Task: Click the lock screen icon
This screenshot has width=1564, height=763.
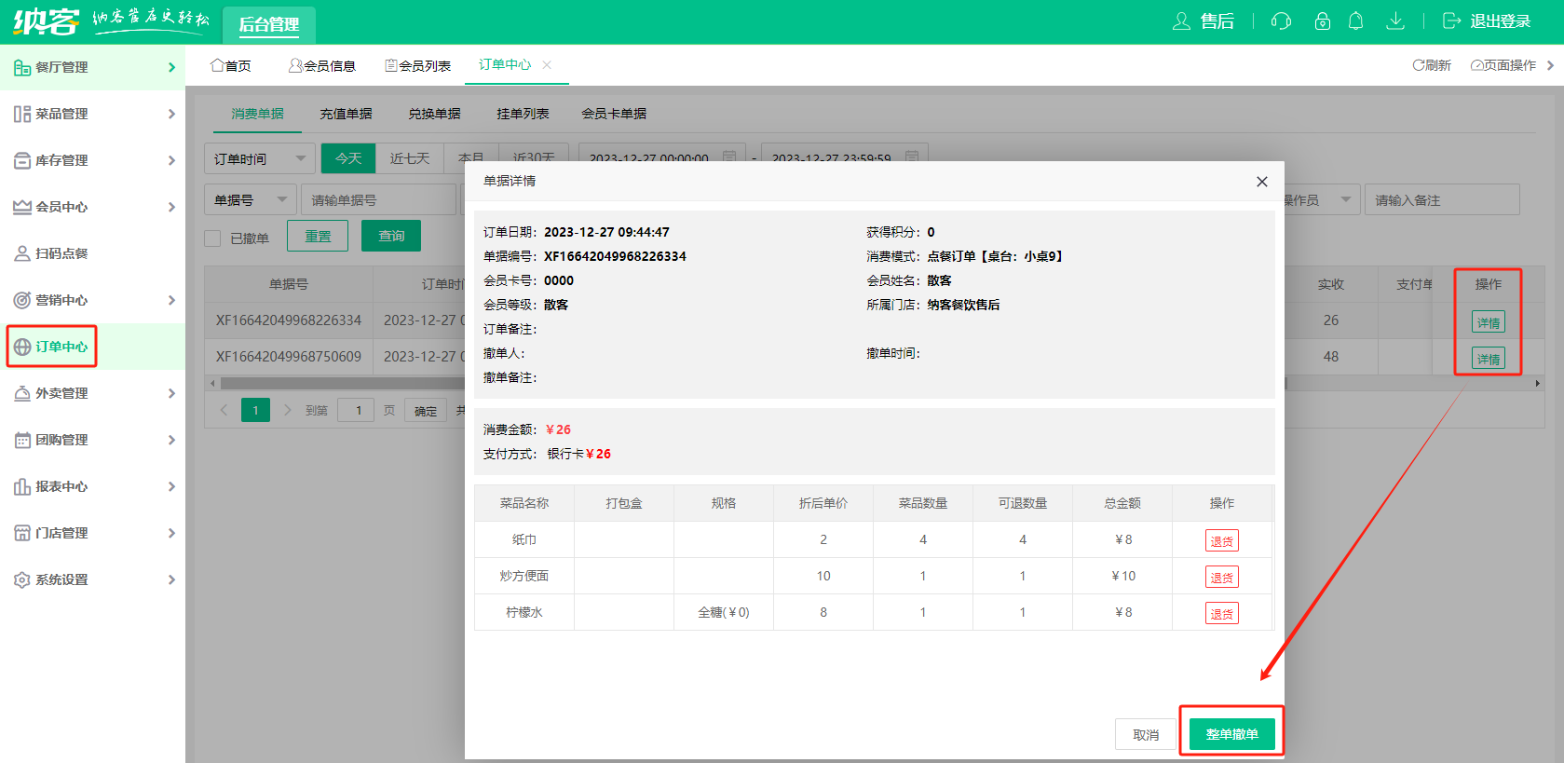Action: 1322,20
